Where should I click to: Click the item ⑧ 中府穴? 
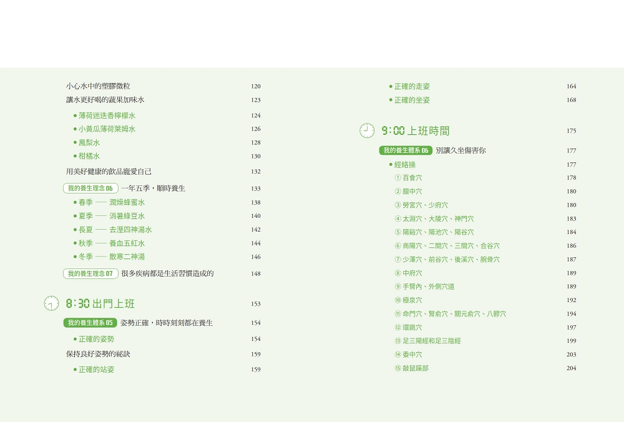(408, 273)
